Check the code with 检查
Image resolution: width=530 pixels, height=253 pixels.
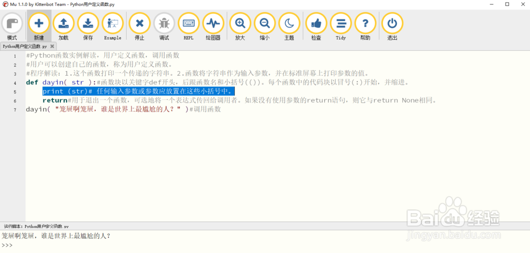point(316,26)
